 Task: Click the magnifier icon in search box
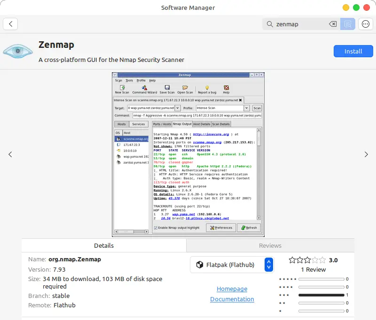click(x=270, y=24)
